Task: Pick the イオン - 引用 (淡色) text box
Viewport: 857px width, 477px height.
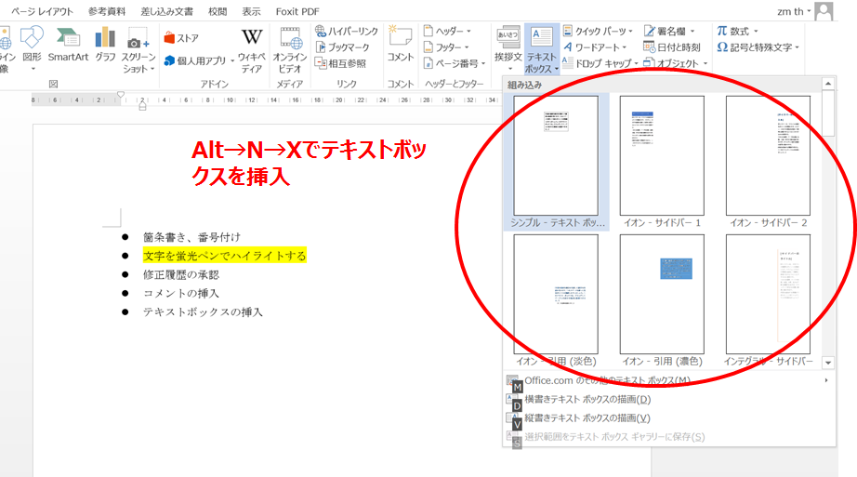Action: [x=557, y=300]
